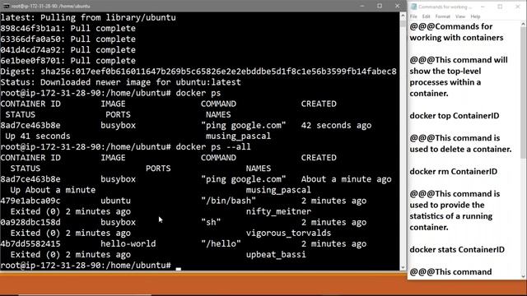Click the Notepad title bar icon
The width and height of the screenshot is (527, 296).
[x=413, y=7]
